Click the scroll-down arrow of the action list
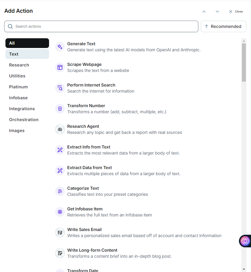 [x=244, y=269]
